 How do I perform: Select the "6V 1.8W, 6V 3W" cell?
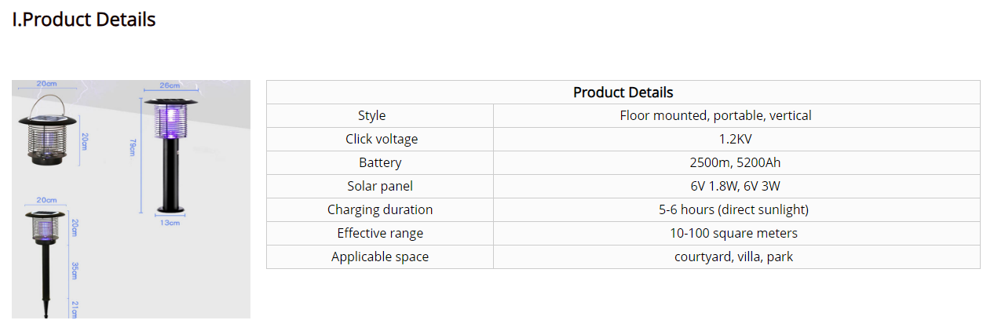point(735,187)
